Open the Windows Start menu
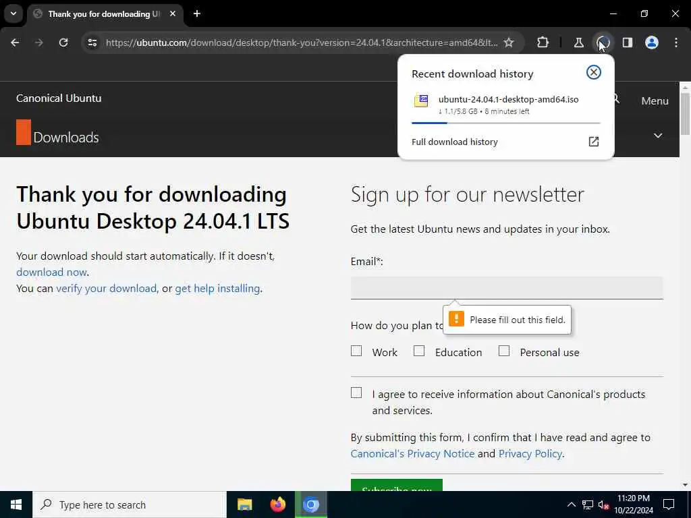The image size is (691, 518). (16, 505)
